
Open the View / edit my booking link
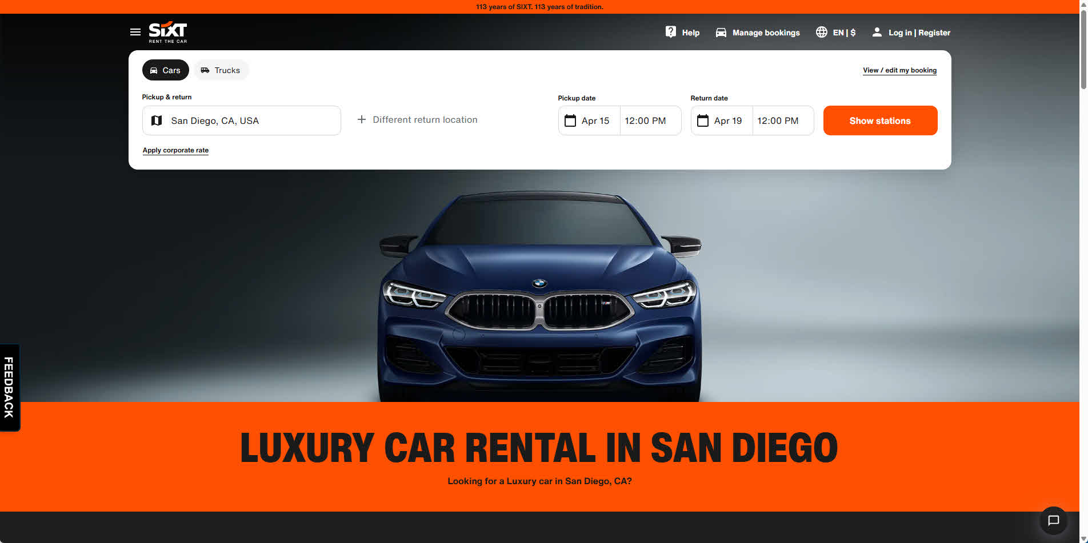point(899,70)
